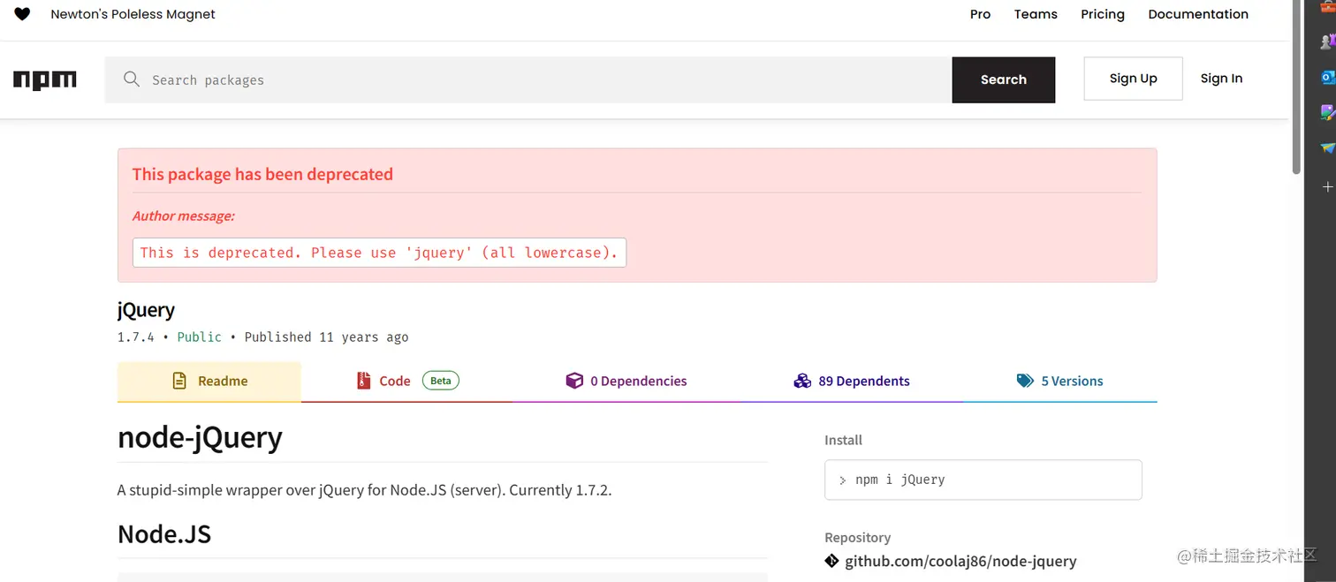Open the Code tab
This screenshot has height=582, width=1336.
click(407, 382)
